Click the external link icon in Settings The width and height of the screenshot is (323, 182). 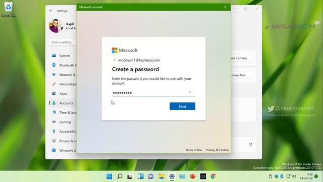tap(250, 145)
